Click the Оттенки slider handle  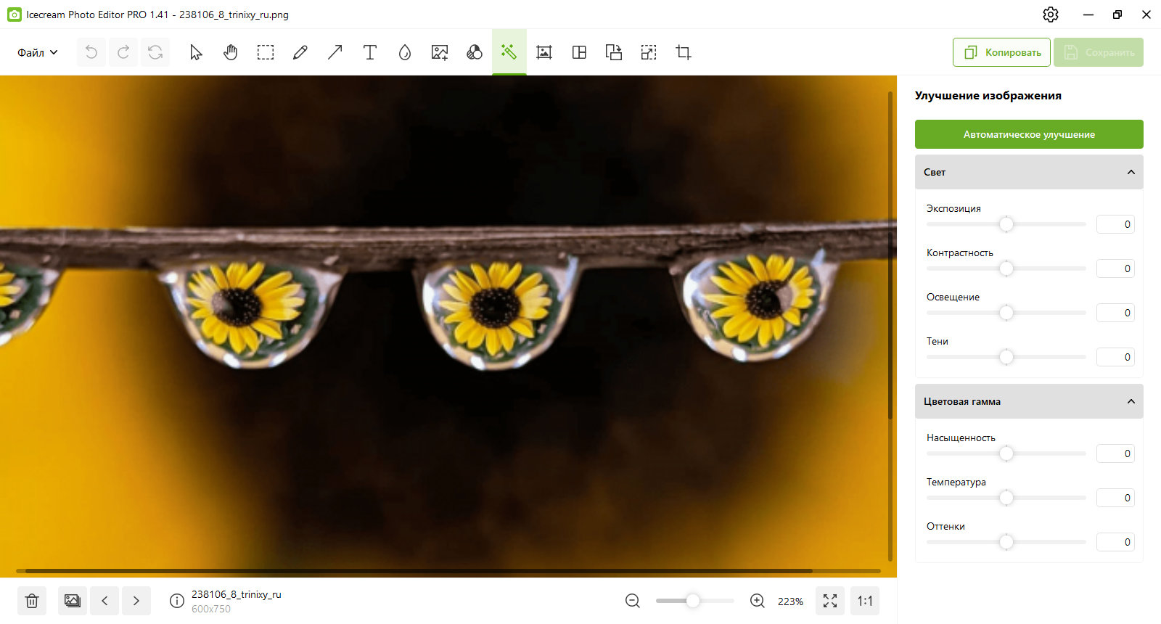point(1006,542)
